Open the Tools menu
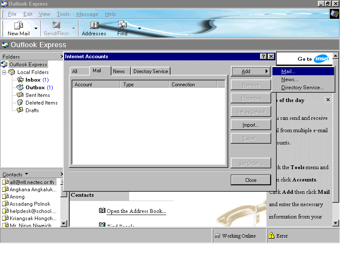 [63, 14]
